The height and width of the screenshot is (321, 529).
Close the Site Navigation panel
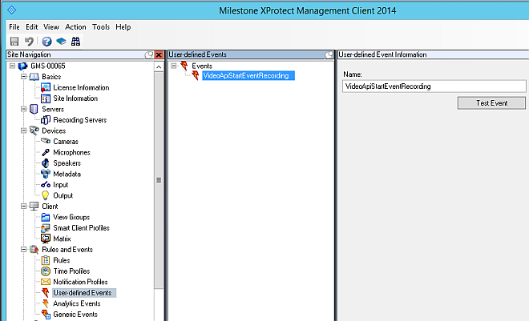pyautogui.click(x=158, y=54)
